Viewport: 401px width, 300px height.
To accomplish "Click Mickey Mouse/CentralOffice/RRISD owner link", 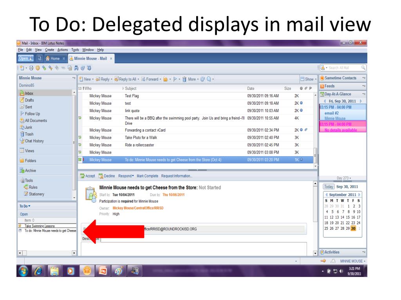I will (x=138, y=208).
